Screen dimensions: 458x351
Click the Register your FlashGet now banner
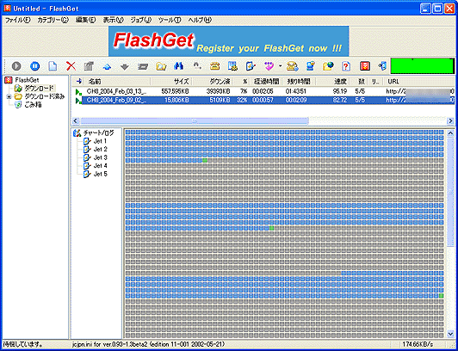(x=229, y=41)
